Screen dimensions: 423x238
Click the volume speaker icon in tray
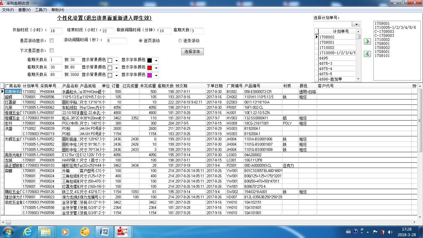click(390, 232)
